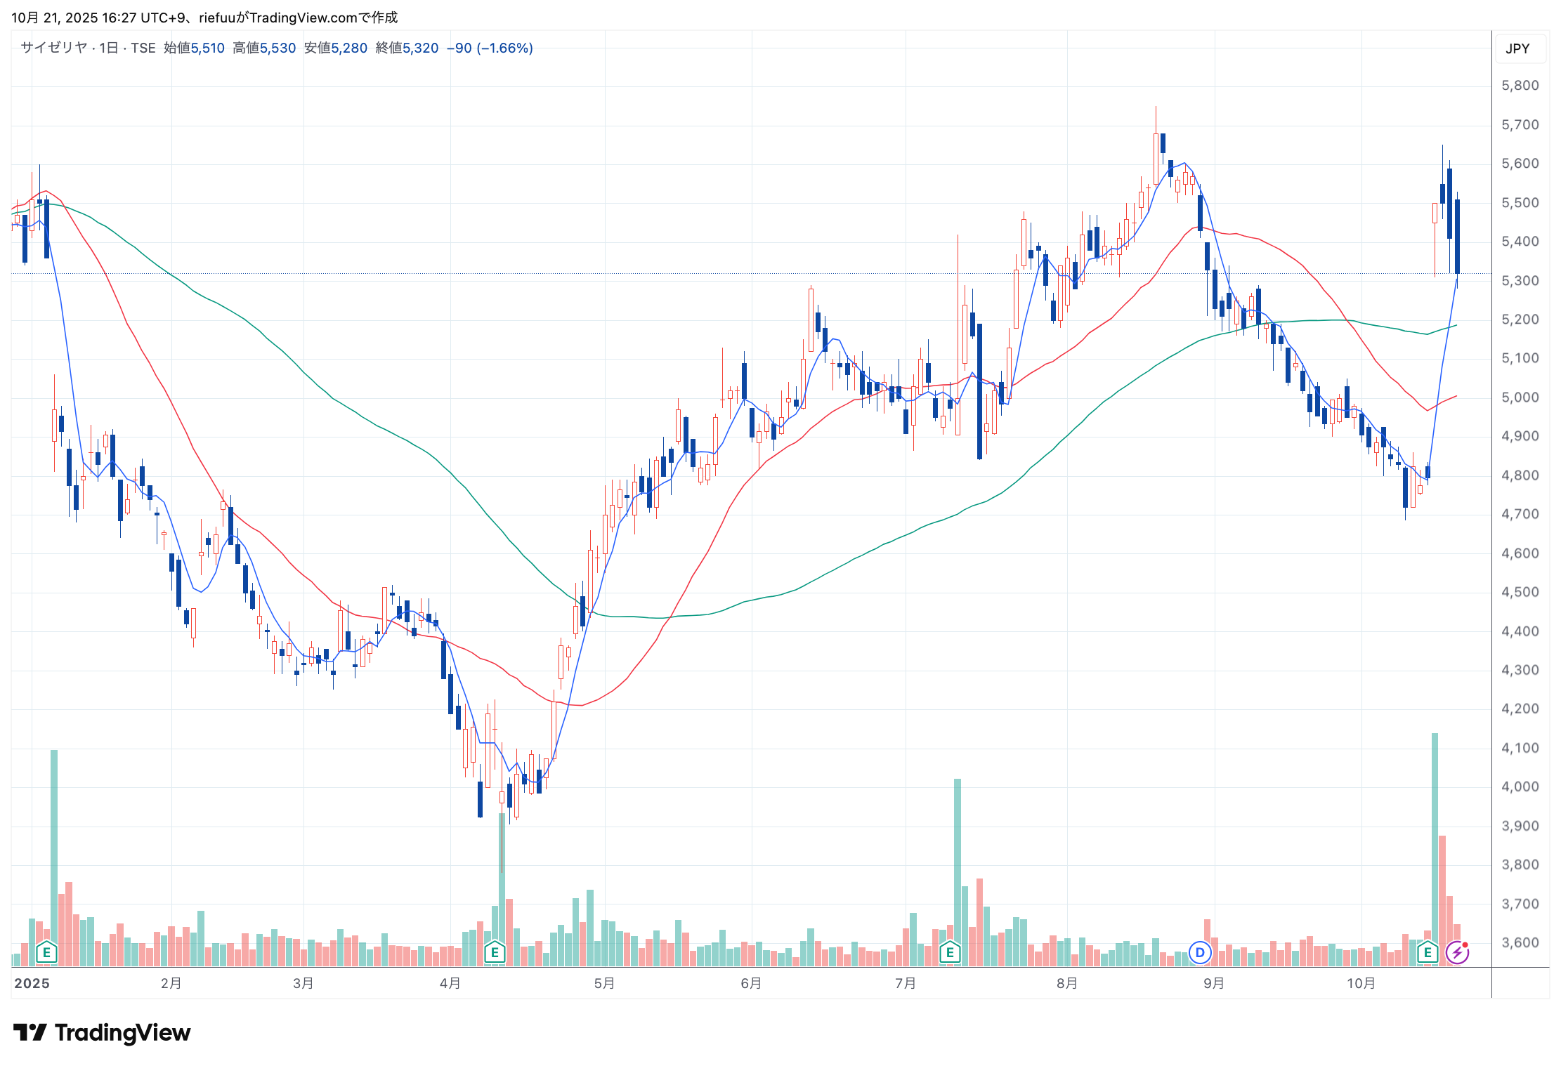Screen dimensions: 1561x1066
Task: Click the TradingView logo icon
Action: [x=30, y=1032]
